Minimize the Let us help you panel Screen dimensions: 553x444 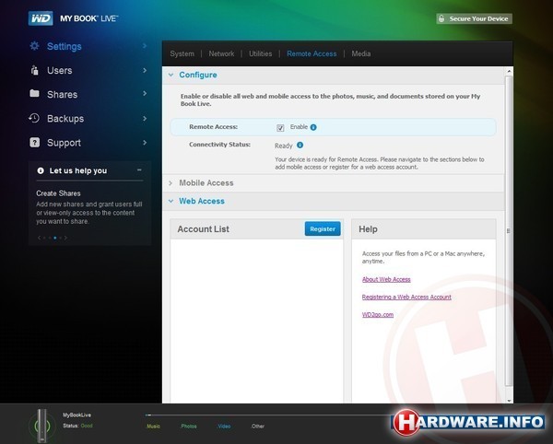[x=139, y=170]
